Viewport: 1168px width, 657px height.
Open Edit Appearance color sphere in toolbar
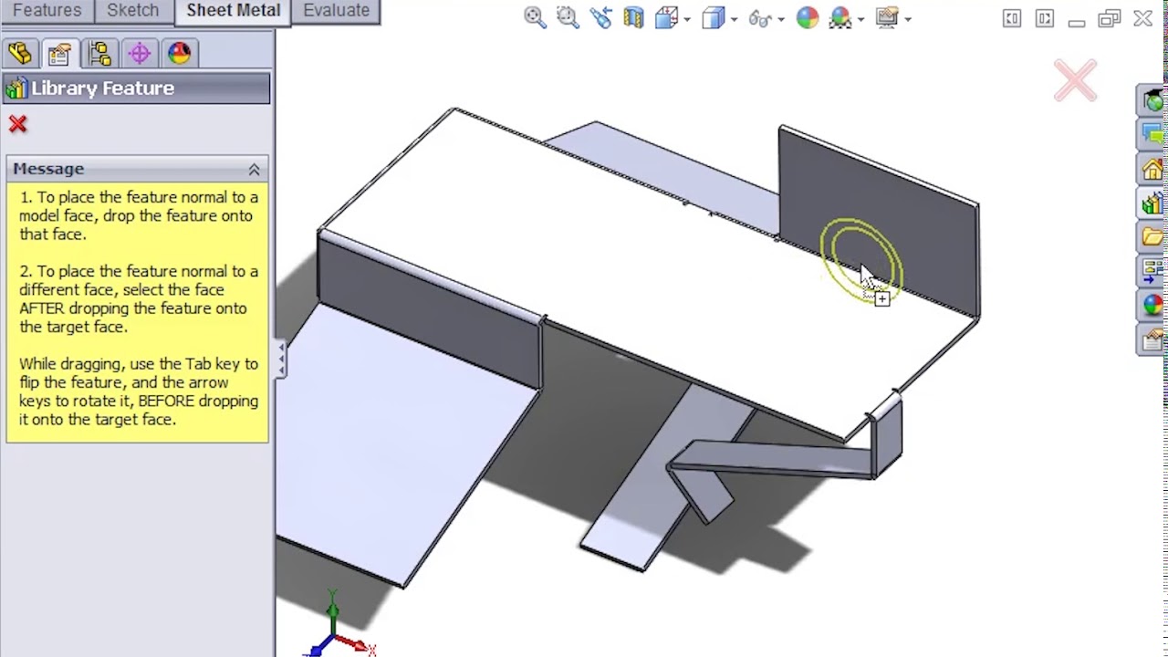click(808, 17)
